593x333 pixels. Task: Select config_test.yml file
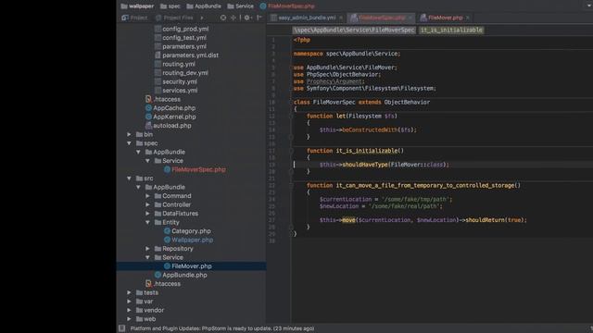click(x=184, y=38)
